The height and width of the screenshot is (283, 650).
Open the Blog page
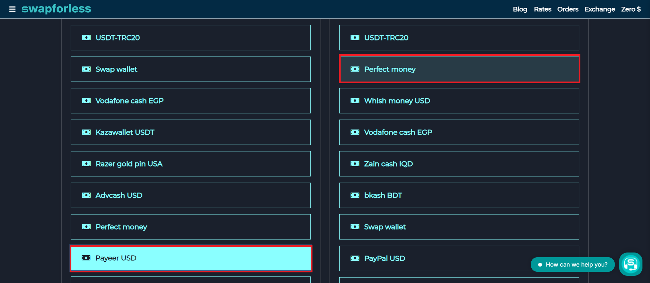(520, 9)
